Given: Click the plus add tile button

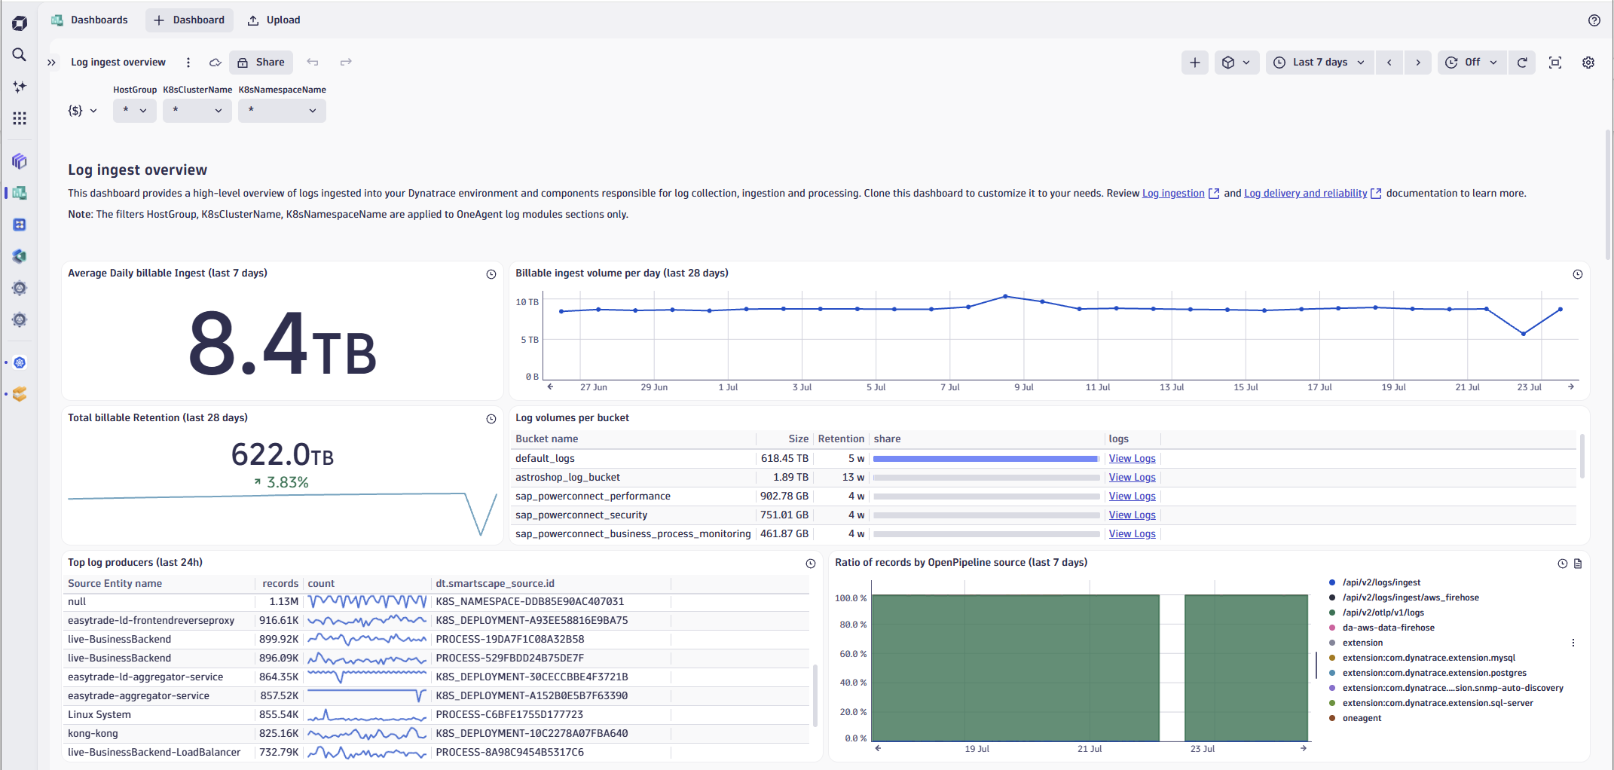Looking at the screenshot, I should click(x=1195, y=63).
